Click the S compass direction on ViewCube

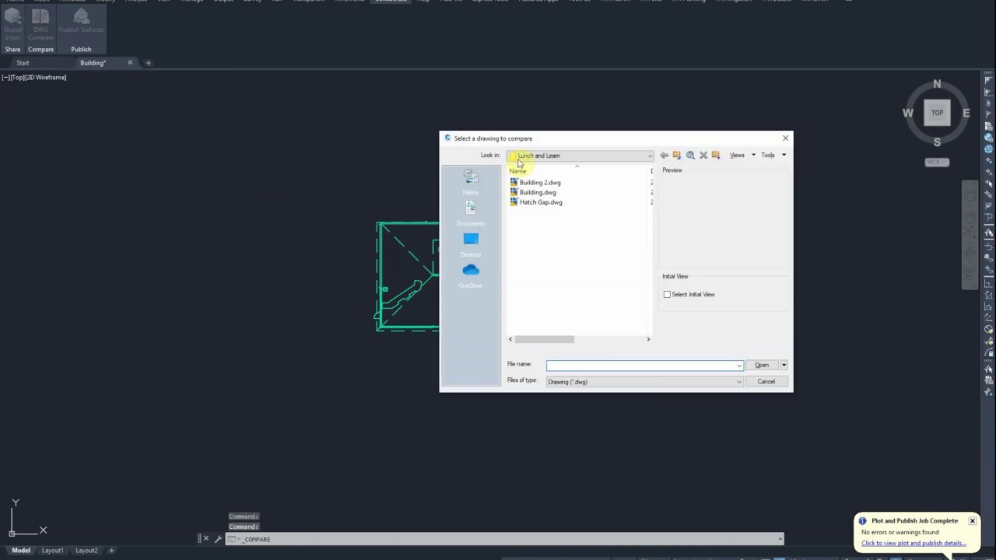pos(937,142)
